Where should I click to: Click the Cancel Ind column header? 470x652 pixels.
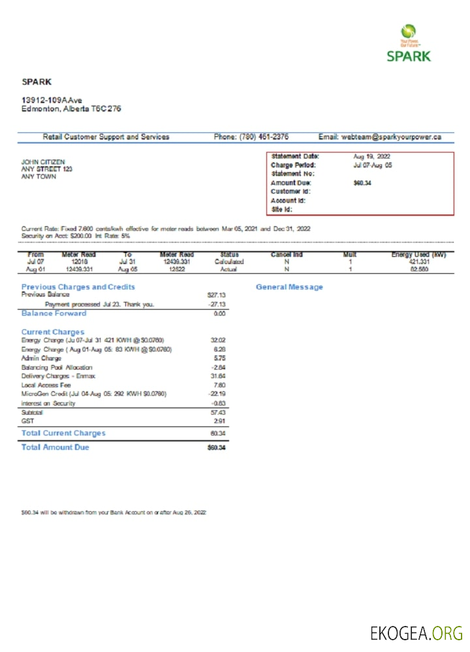[287, 254]
